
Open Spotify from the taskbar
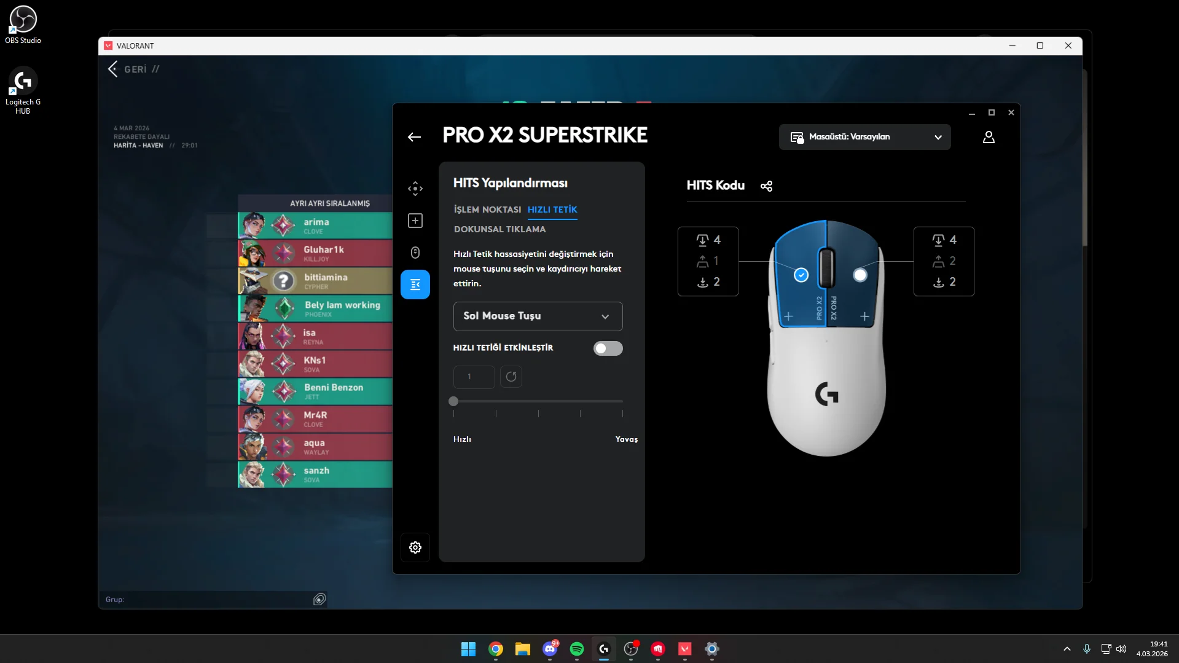coord(577,649)
